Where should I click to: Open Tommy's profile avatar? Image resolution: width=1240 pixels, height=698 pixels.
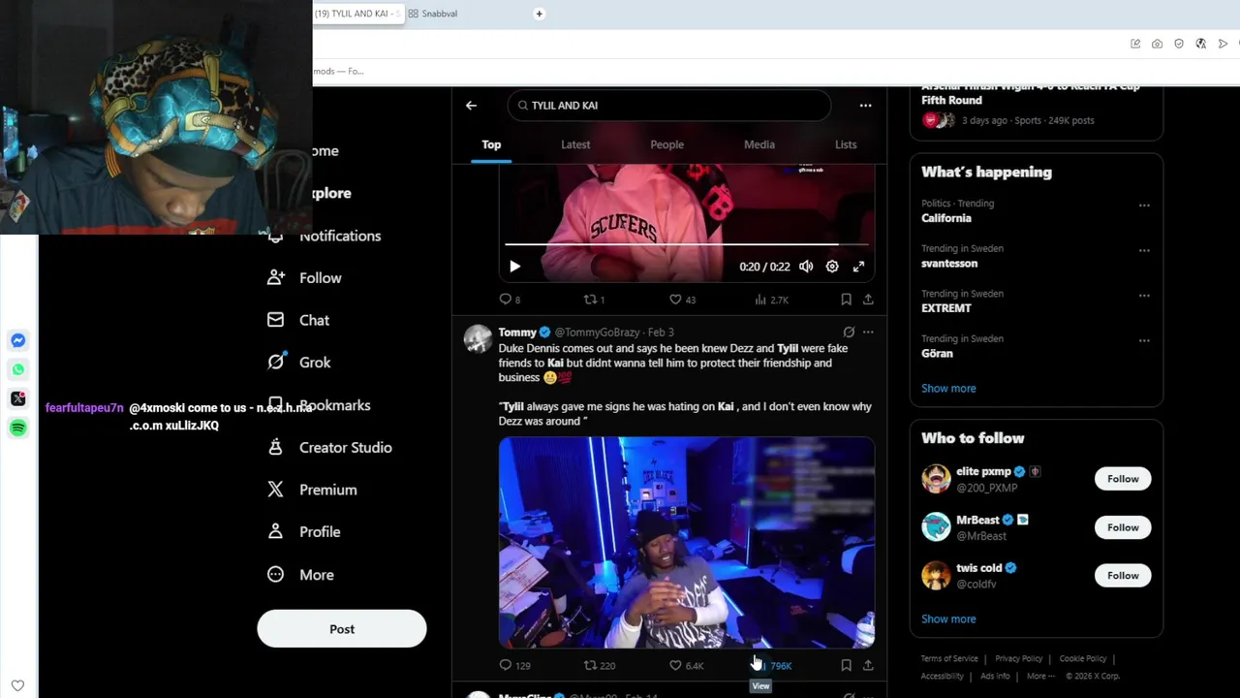point(478,339)
